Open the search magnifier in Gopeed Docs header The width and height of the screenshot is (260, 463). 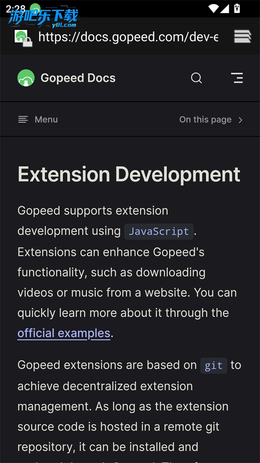pyautogui.click(x=196, y=78)
